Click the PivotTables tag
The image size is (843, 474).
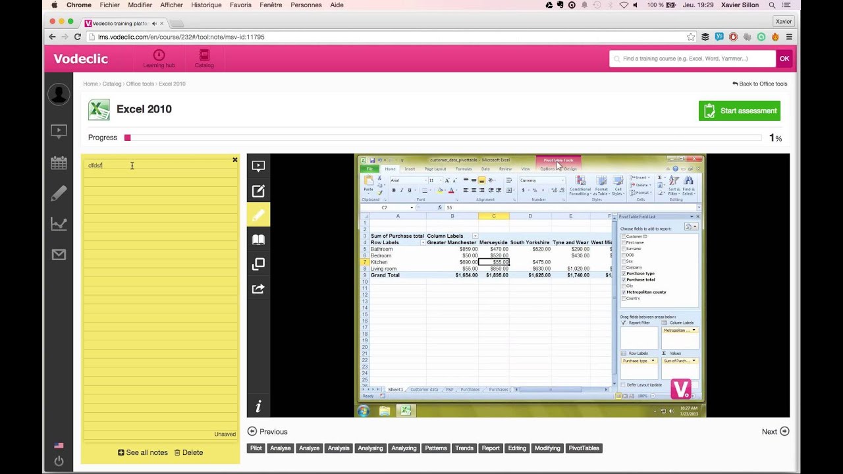pos(584,448)
